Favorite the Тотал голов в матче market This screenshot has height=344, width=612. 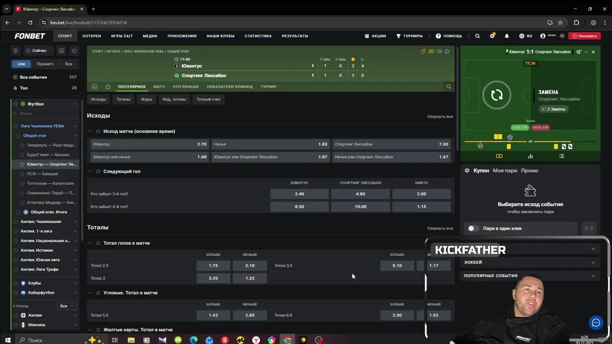click(98, 243)
